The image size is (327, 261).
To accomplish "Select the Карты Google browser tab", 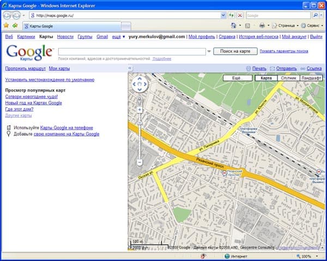I will pos(71,26).
